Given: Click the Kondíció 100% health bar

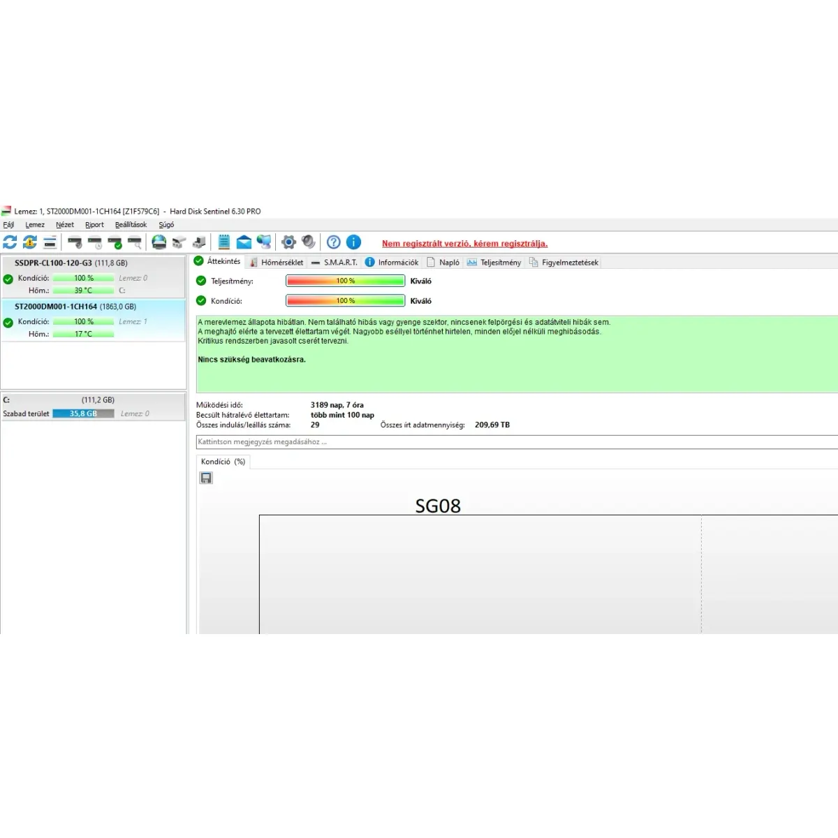Looking at the screenshot, I should coord(345,301).
